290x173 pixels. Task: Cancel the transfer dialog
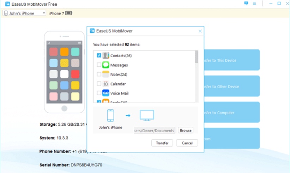[187, 143]
